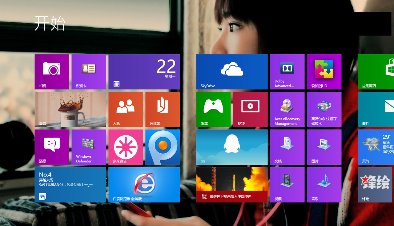Screen dimensions: 394x226
Task: Launch the SkyDrive tile
Action: tap(232, 72)
